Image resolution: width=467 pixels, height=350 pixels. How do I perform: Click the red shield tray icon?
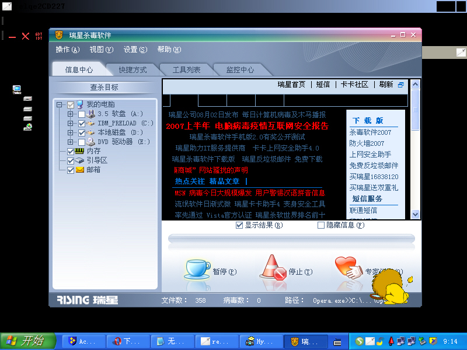pos(391,341)
